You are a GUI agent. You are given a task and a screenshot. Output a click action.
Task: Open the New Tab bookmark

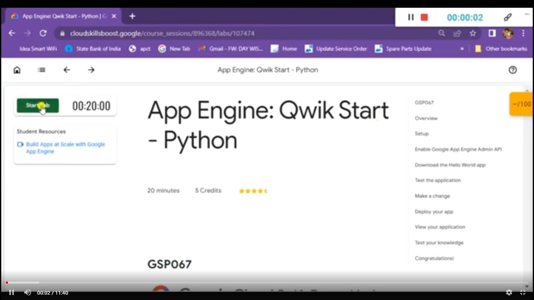(174, 49)
